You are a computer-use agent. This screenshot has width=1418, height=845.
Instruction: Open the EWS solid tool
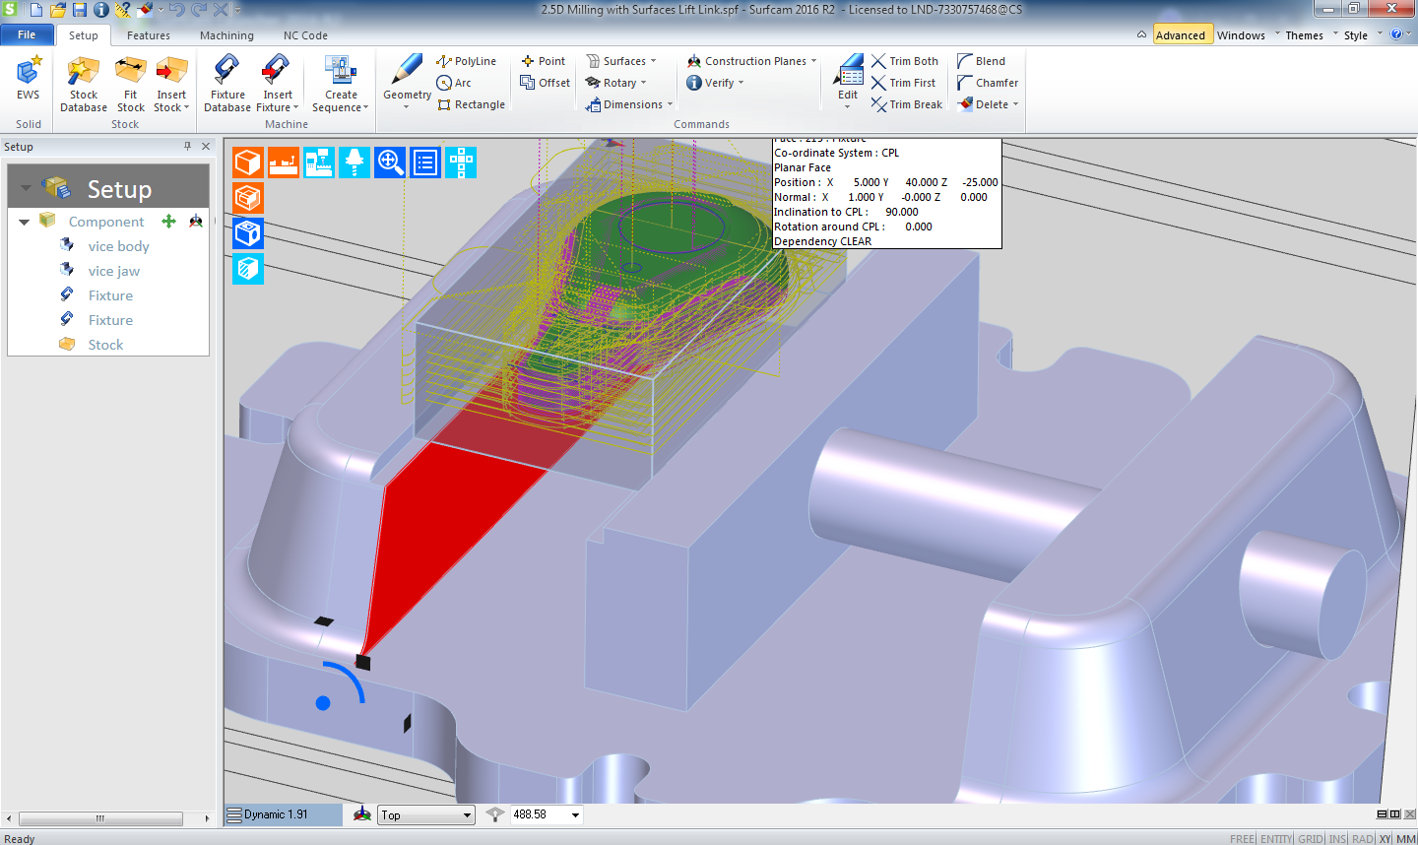point(28,79)
